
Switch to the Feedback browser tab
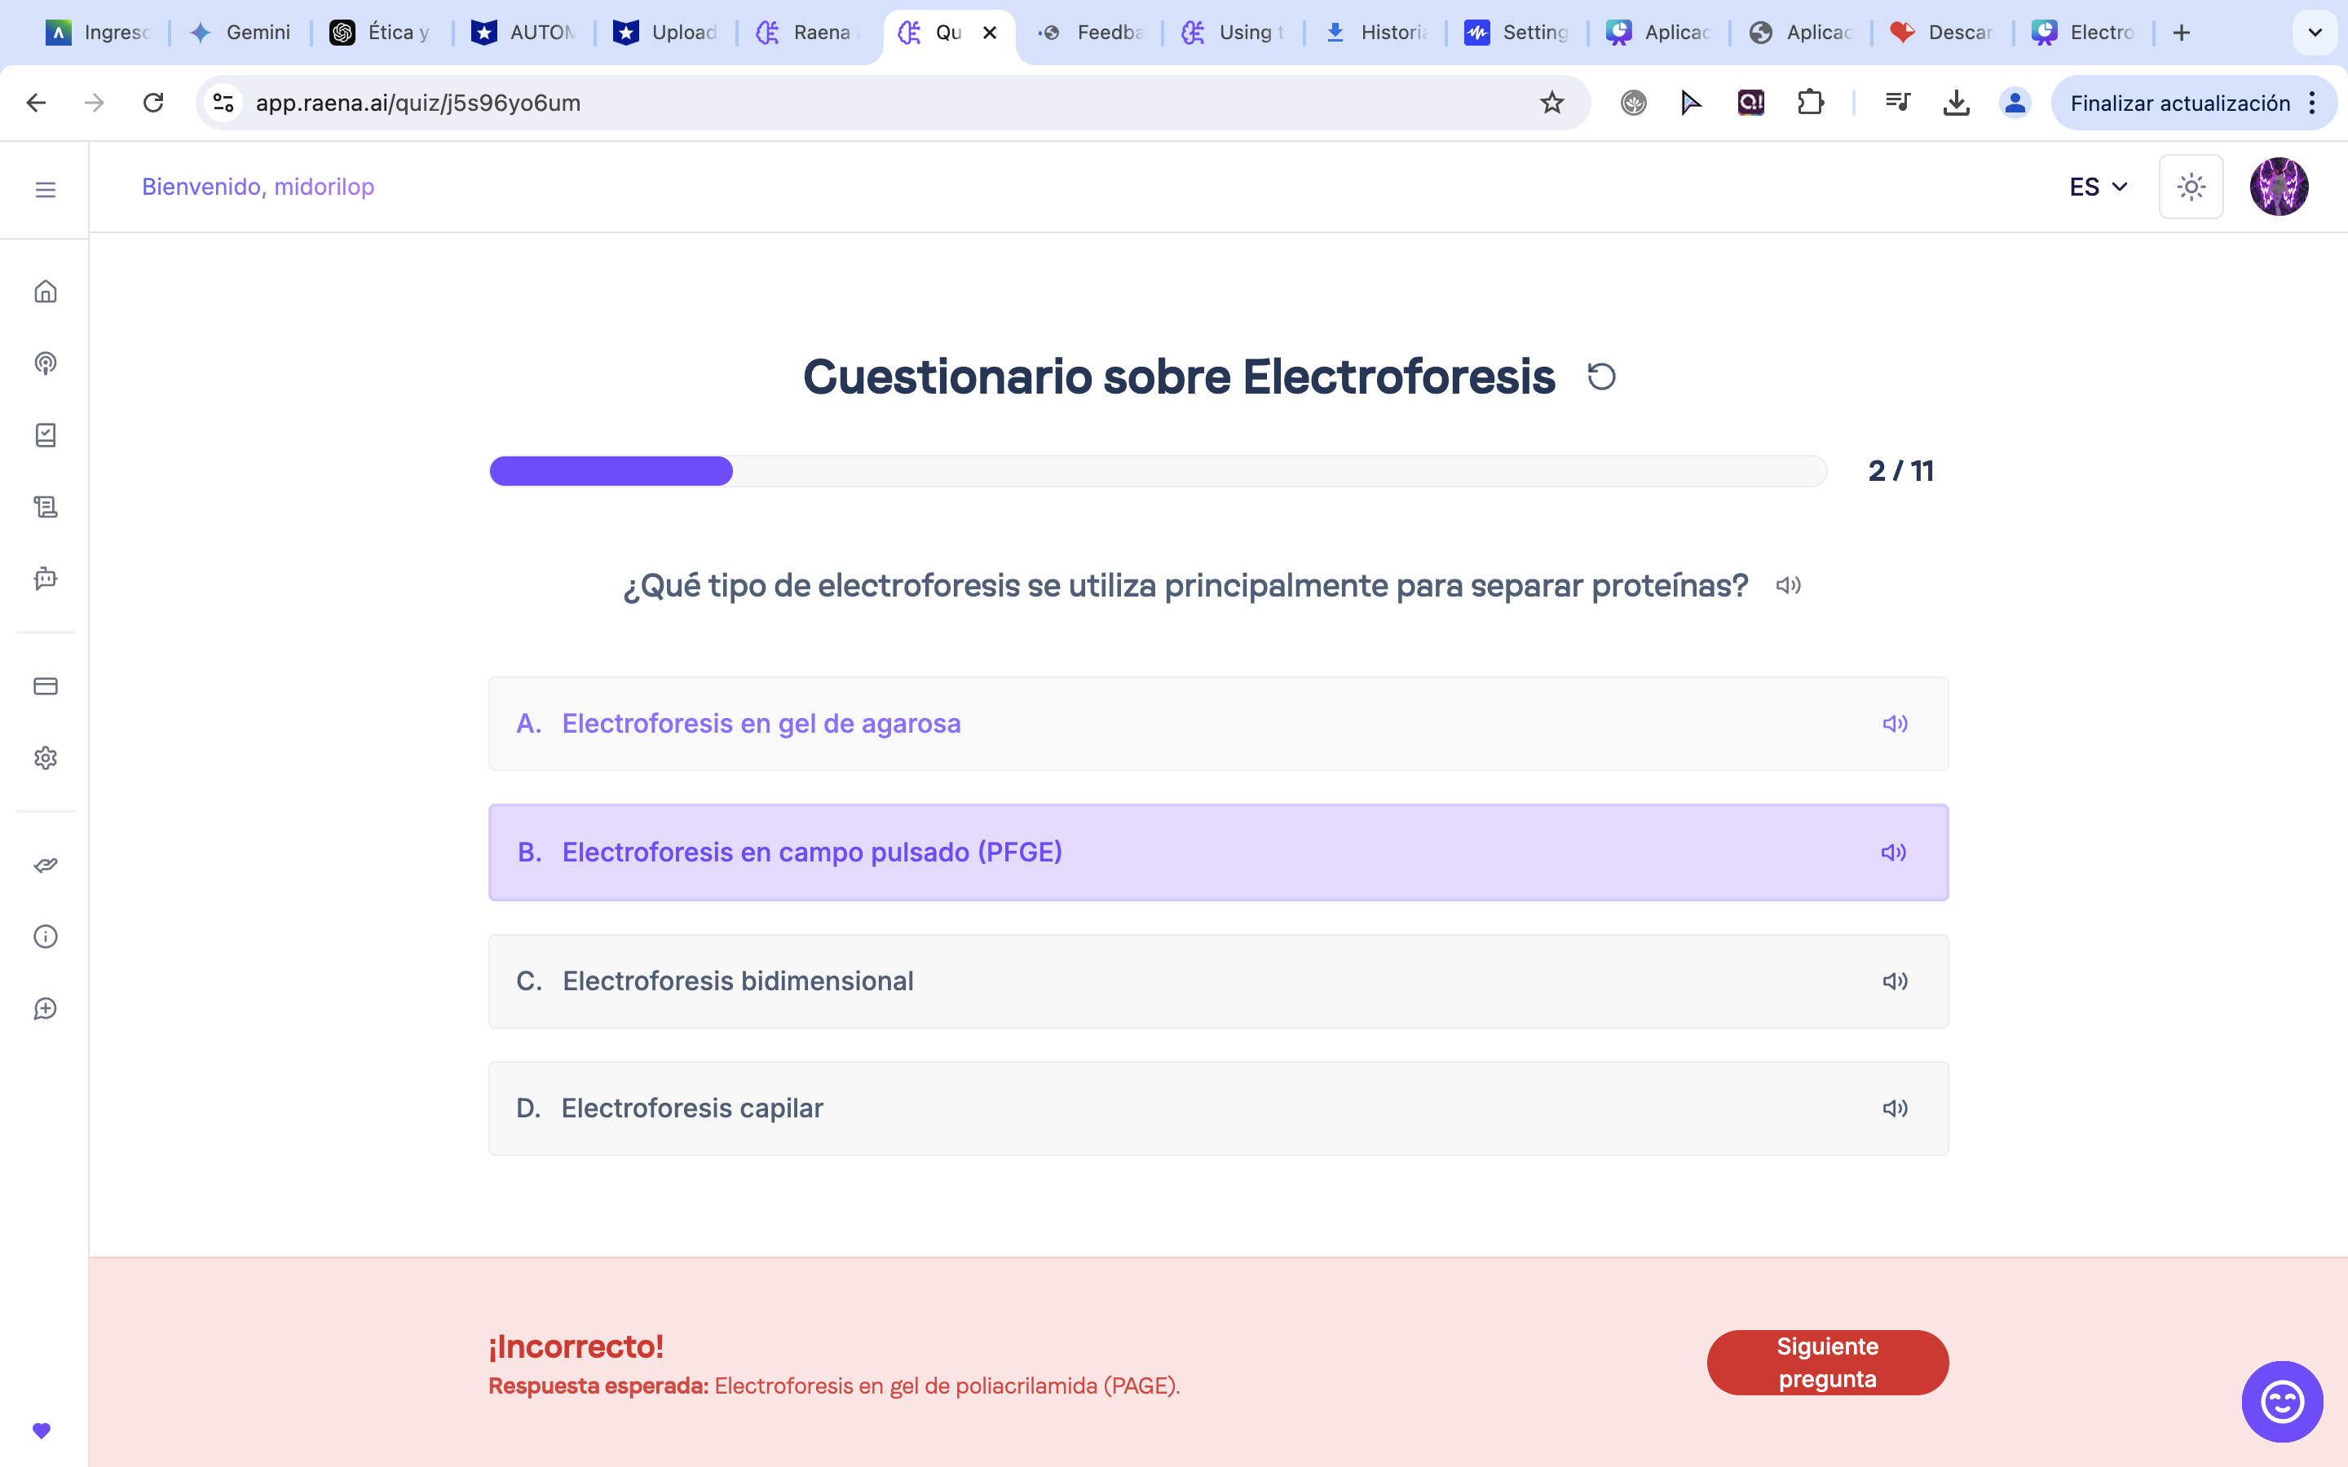point(1092,32)
